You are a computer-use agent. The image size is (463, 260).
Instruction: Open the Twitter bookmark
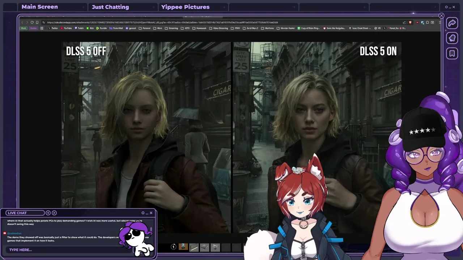(53, 28)
